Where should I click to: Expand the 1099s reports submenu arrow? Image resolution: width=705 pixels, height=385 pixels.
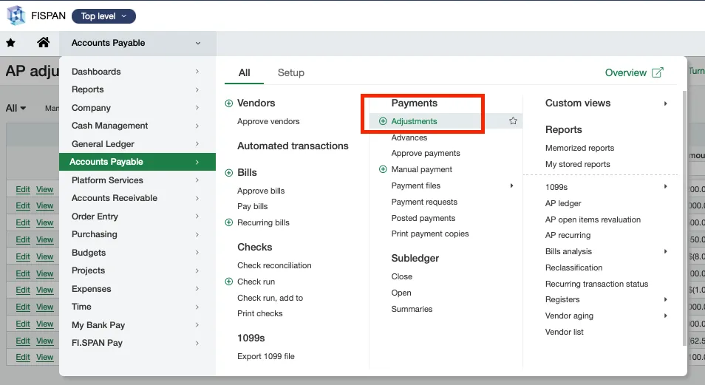[665, 187]
